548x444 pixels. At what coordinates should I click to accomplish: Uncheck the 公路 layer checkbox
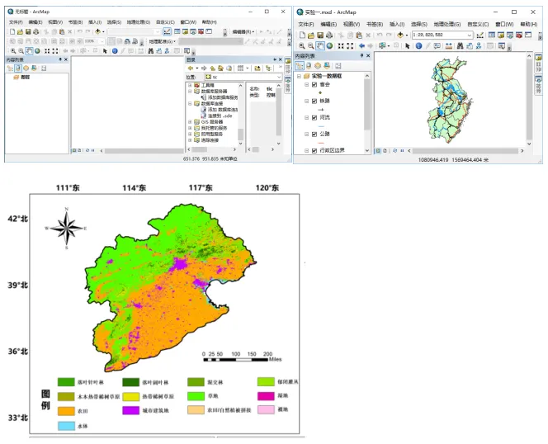(314, 135)
